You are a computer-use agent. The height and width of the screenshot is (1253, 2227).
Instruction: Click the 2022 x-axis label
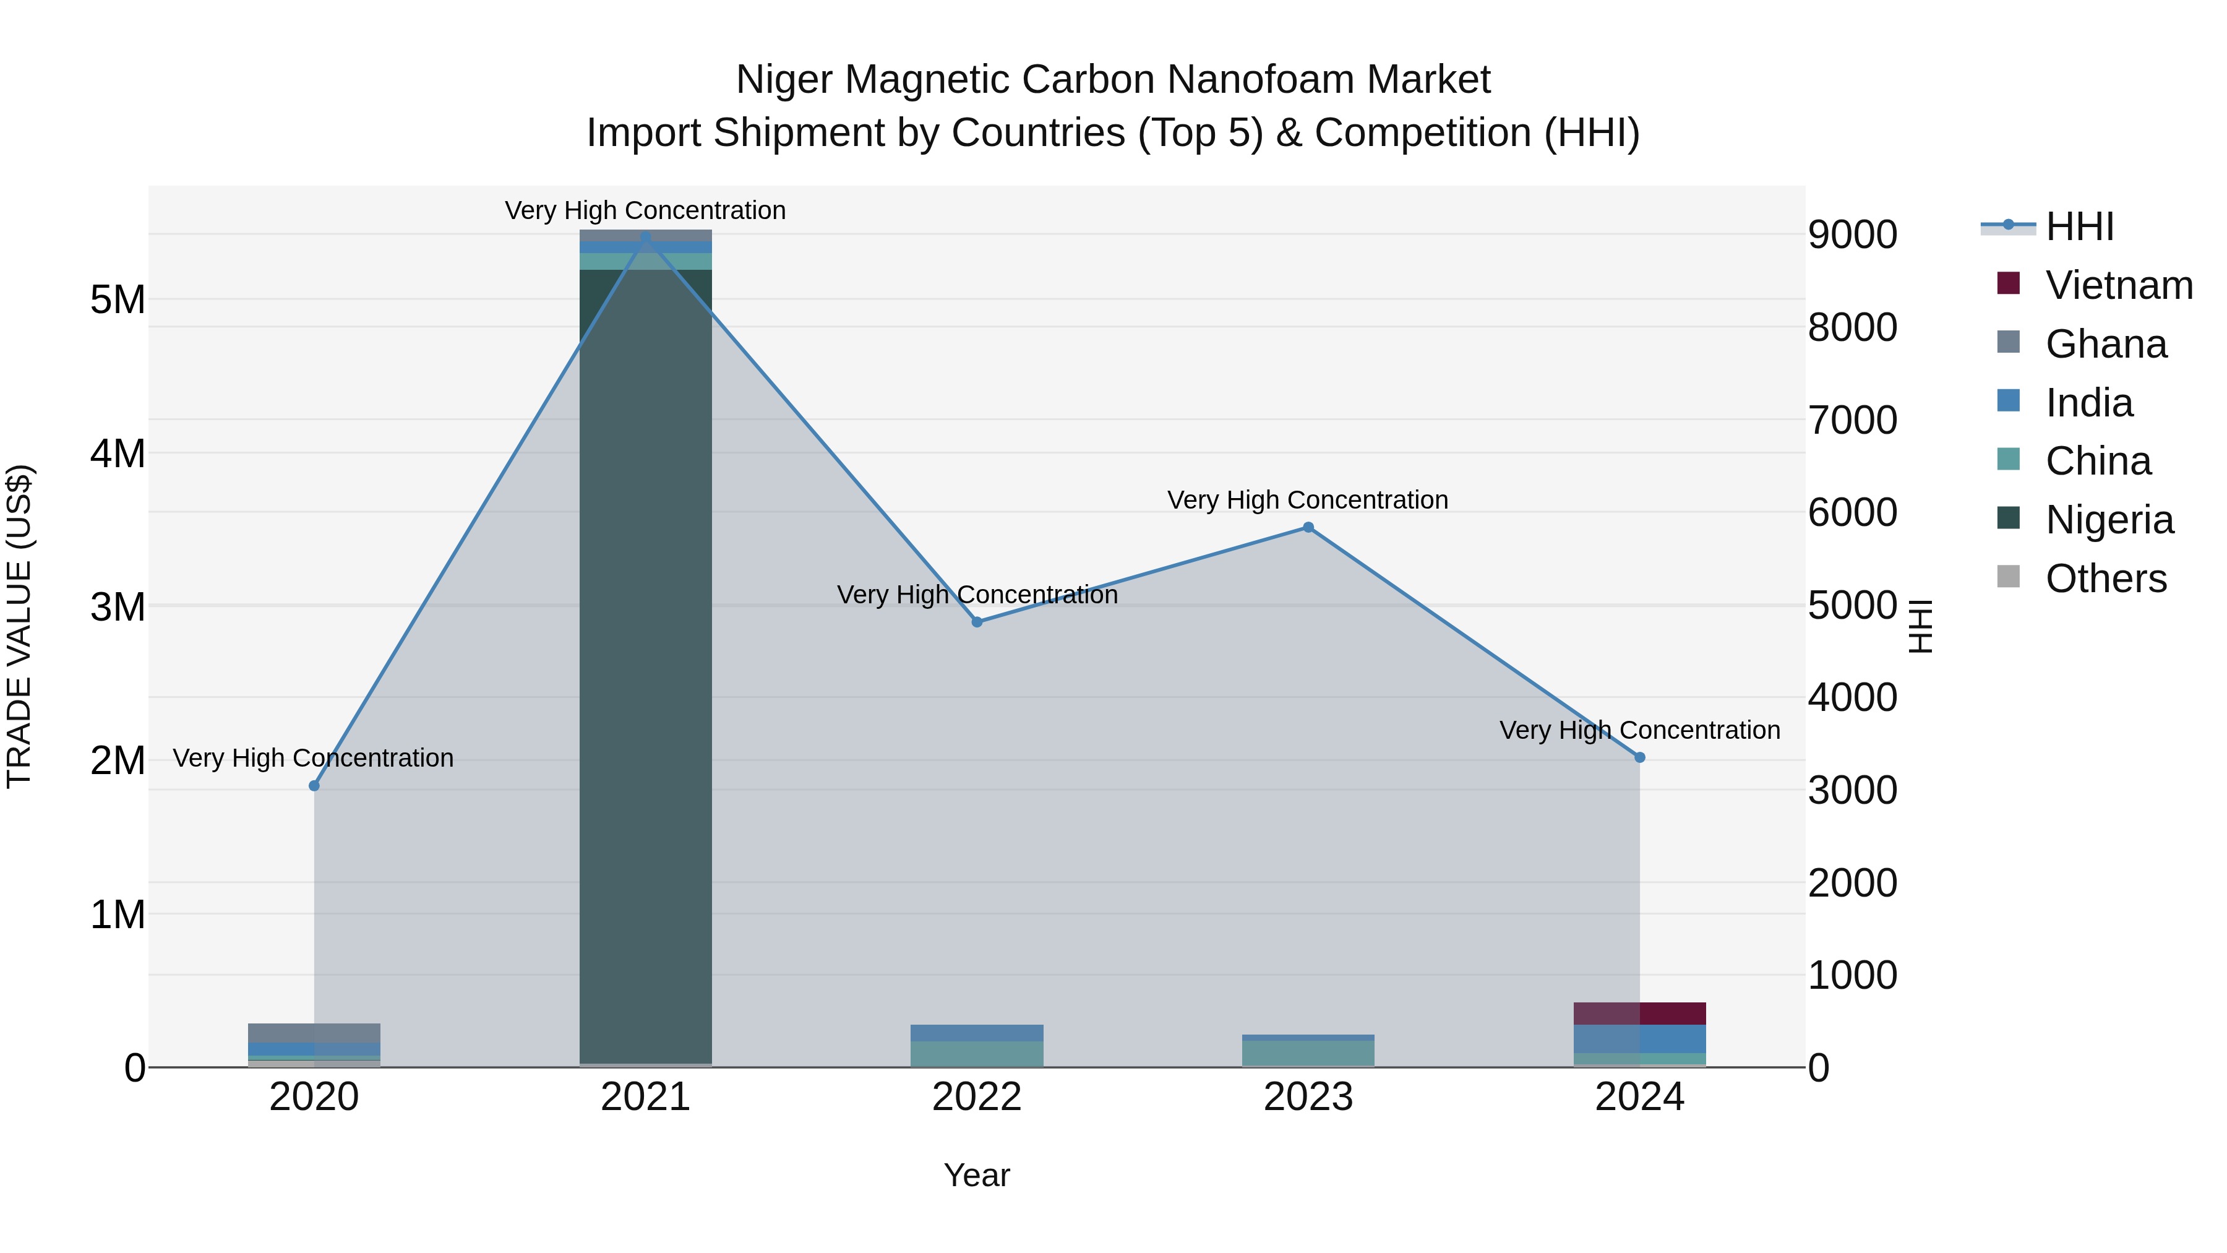click(977, 1097)
